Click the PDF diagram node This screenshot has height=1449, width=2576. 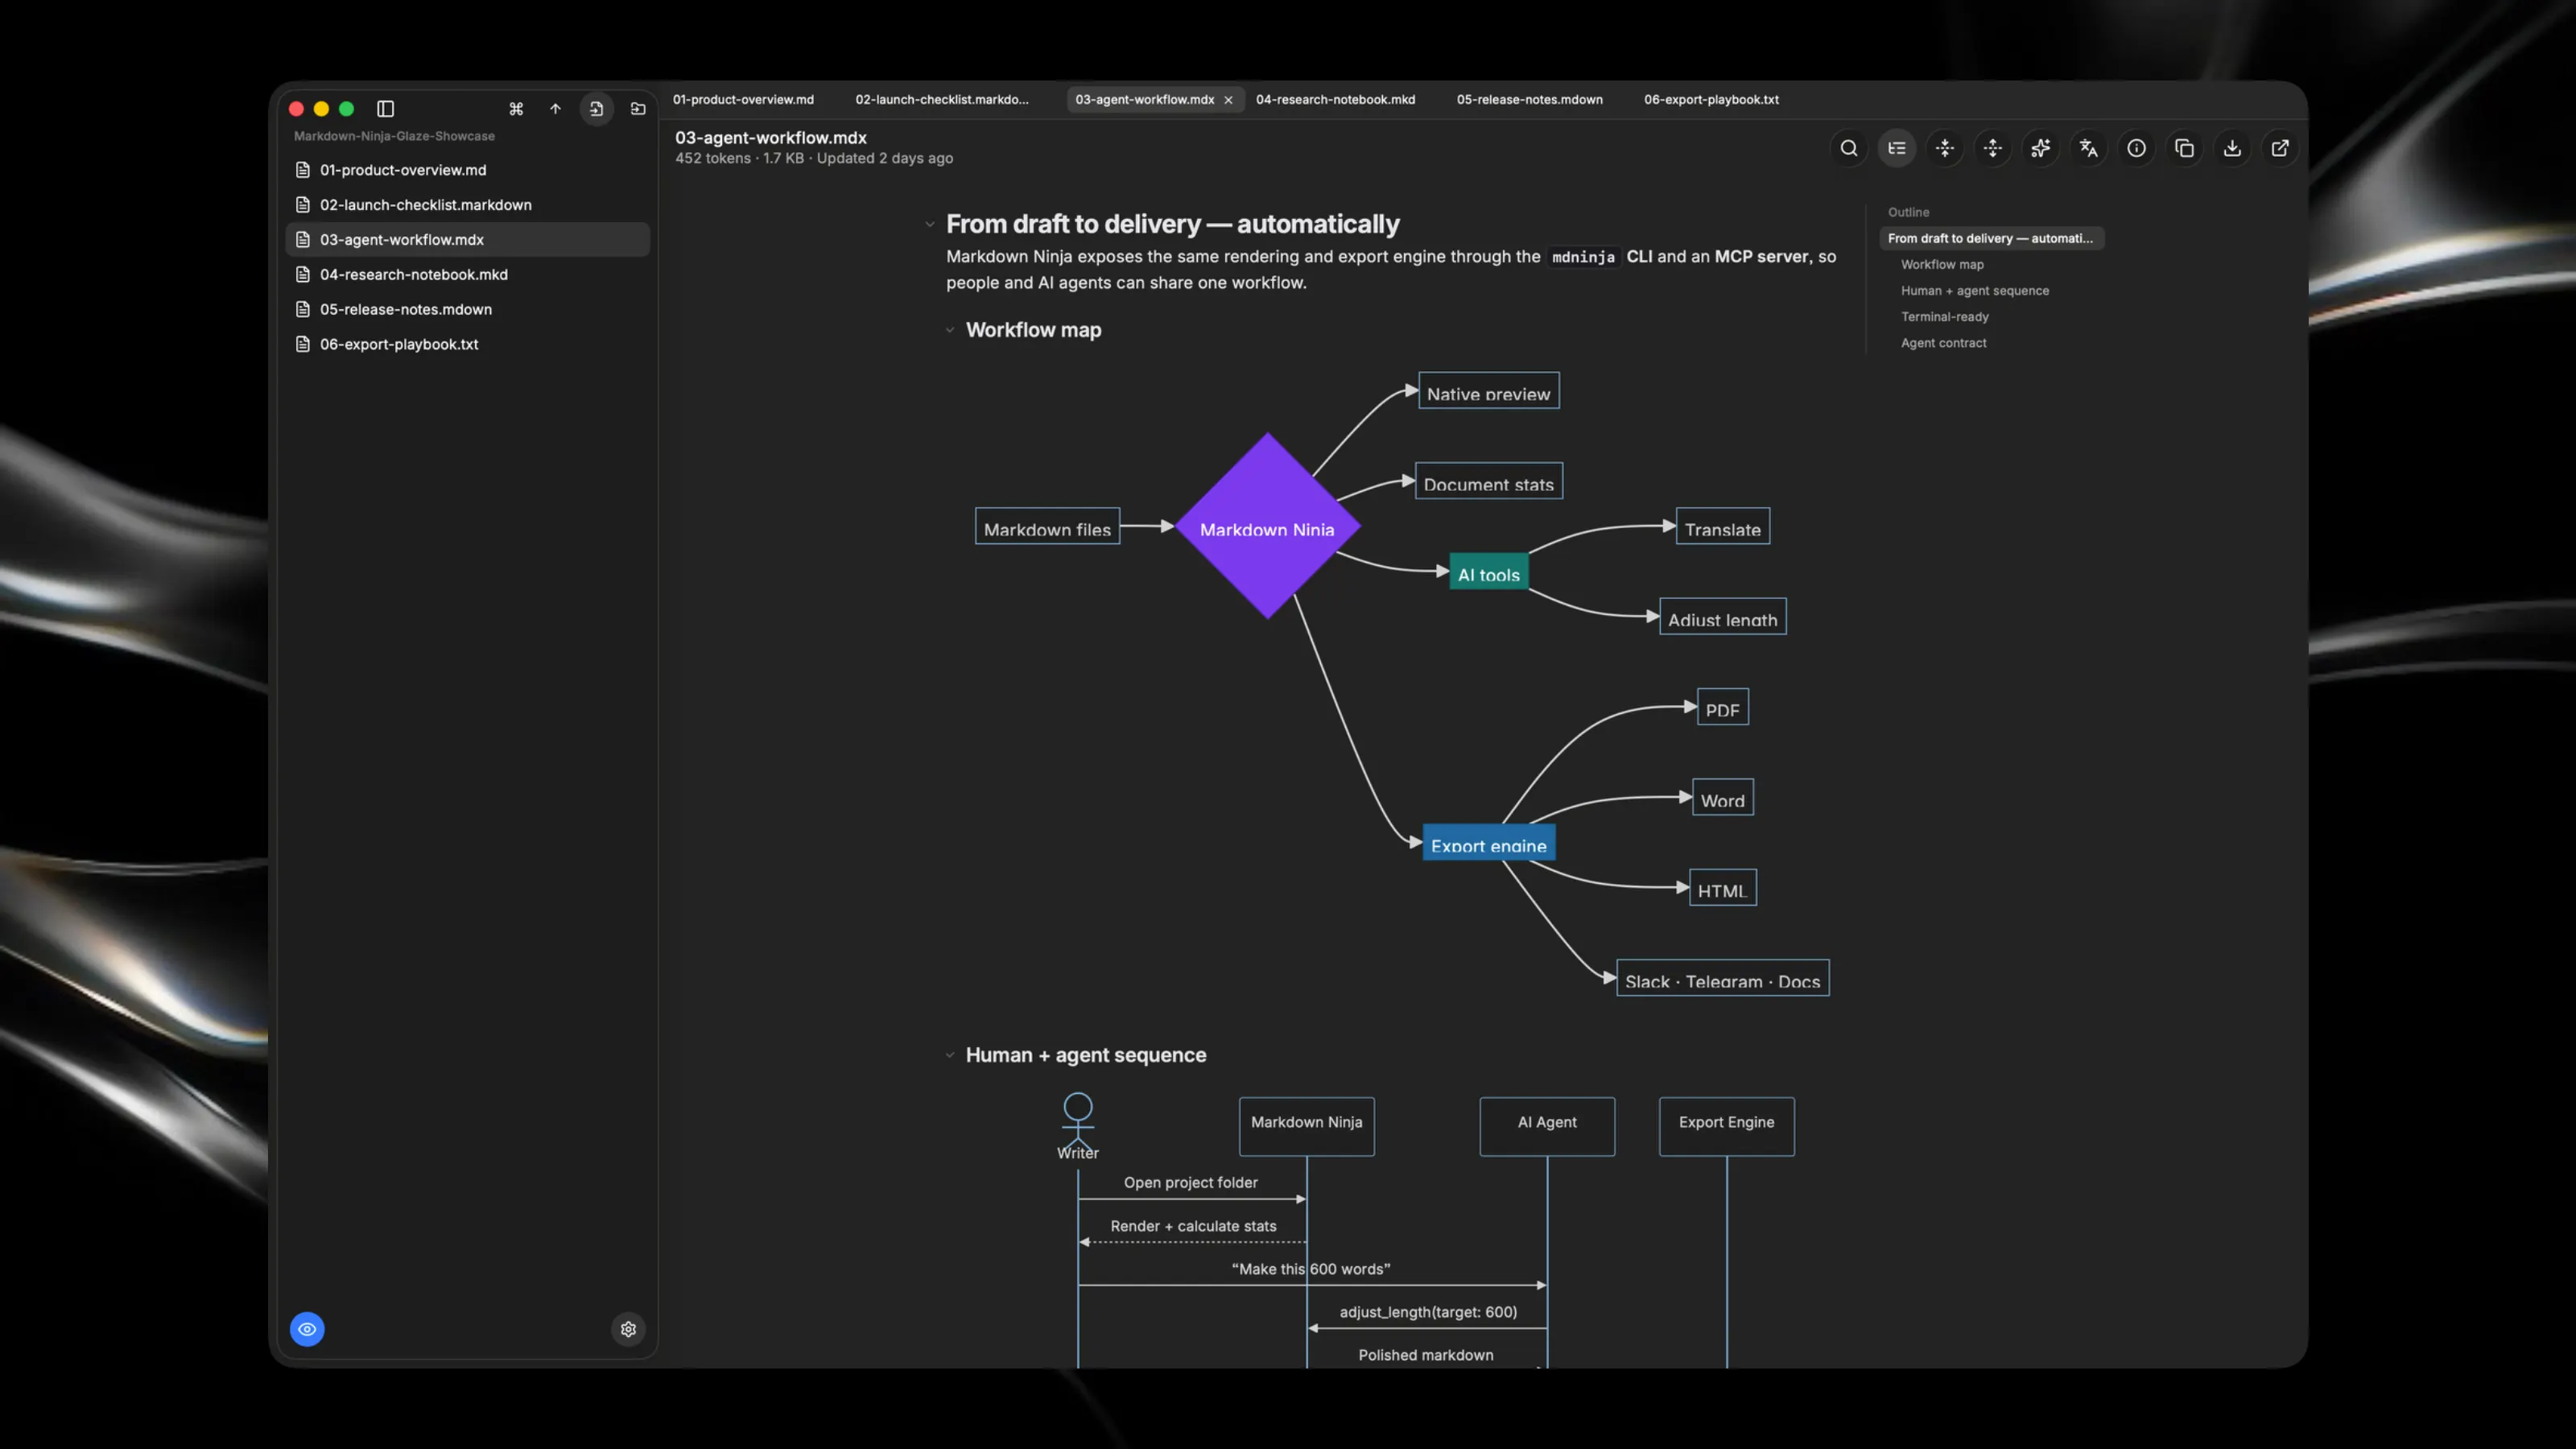1722,707
